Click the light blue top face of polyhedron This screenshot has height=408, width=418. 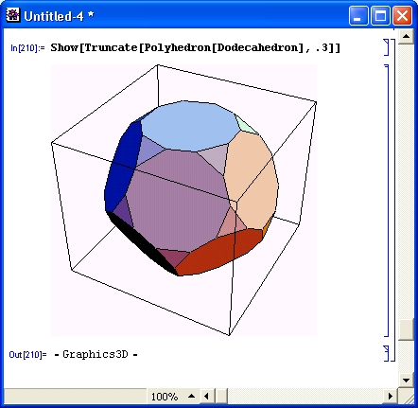tap(189, 126)
